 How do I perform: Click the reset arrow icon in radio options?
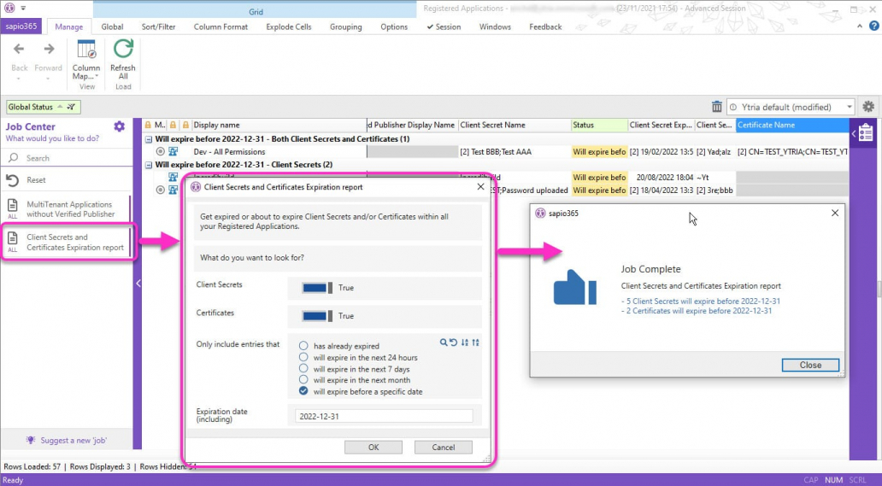coord(453,343)
